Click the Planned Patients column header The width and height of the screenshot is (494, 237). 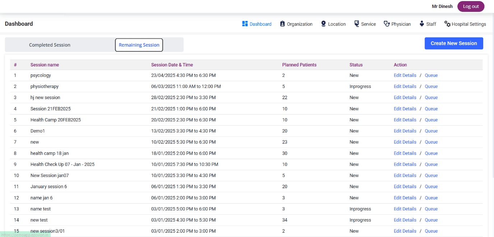pos(299,65)
